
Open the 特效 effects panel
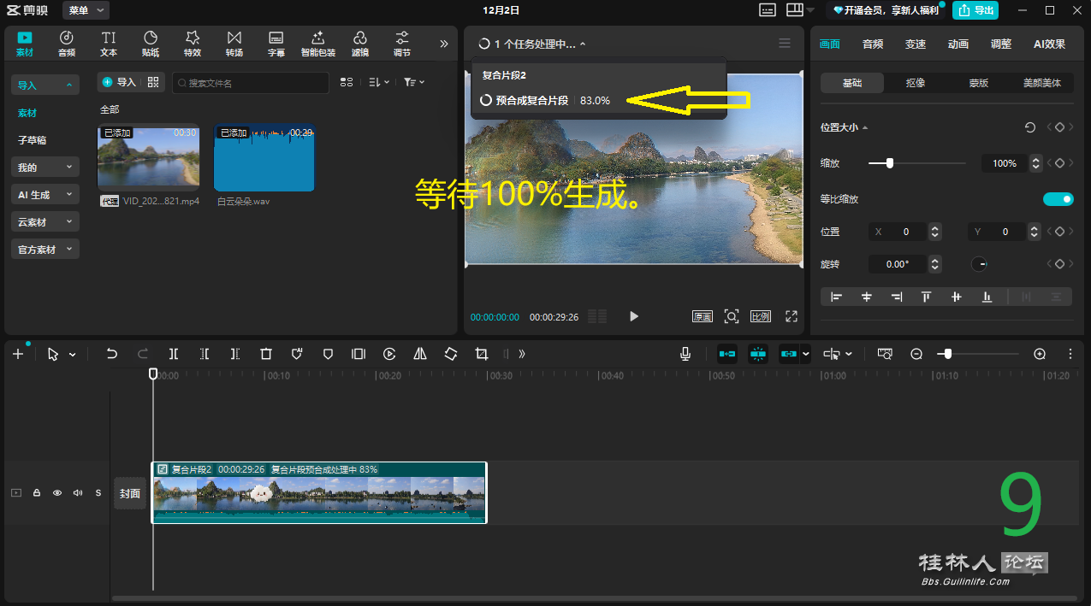(x=193, y=44)
